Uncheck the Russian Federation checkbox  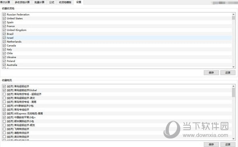click(4, 14)
